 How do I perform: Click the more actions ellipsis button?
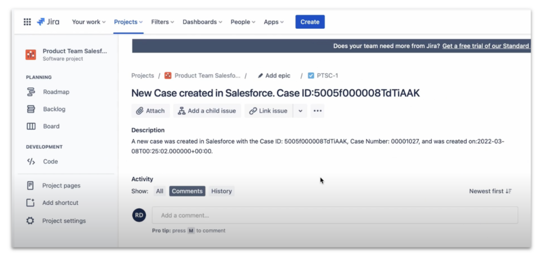(x=317, y=111)
